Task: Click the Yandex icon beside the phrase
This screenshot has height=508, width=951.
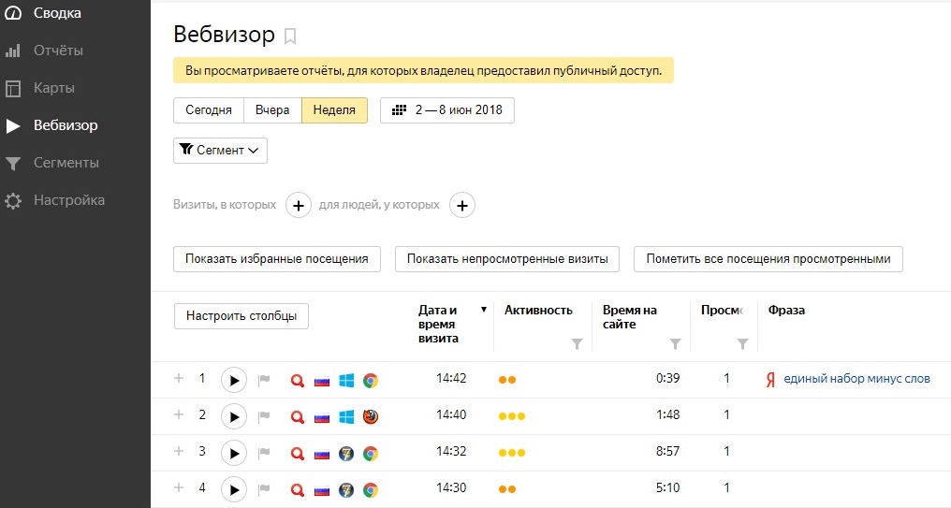Action: [770, 380]
